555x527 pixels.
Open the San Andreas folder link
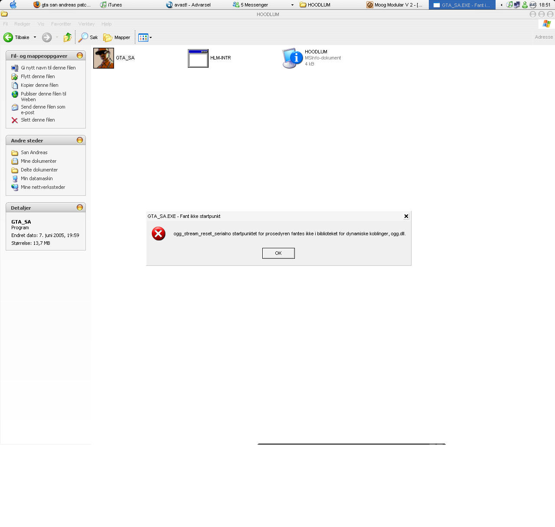tap(34, 152)
